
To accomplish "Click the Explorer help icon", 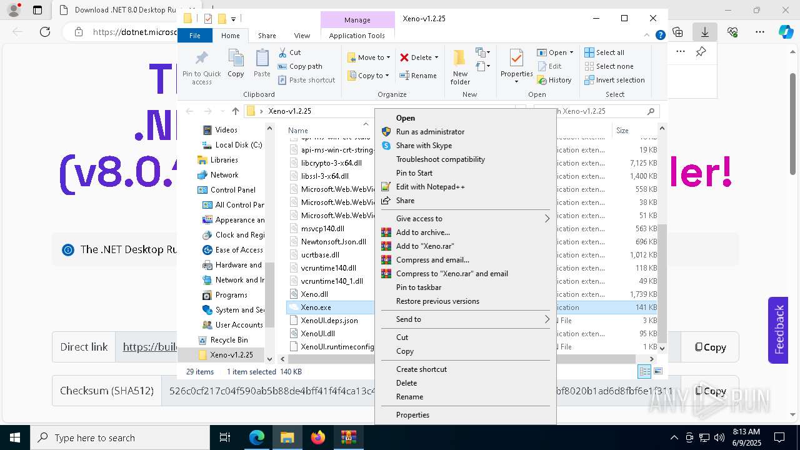I will (x=660, y=36).
